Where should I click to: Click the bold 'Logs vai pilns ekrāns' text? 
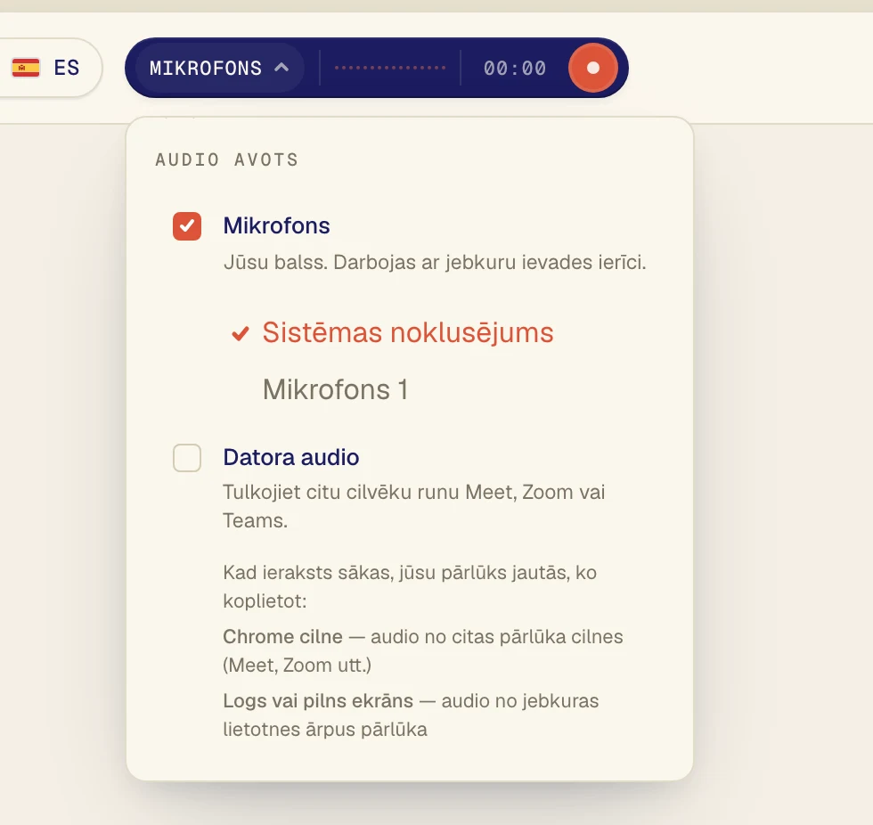pos(319,700)
